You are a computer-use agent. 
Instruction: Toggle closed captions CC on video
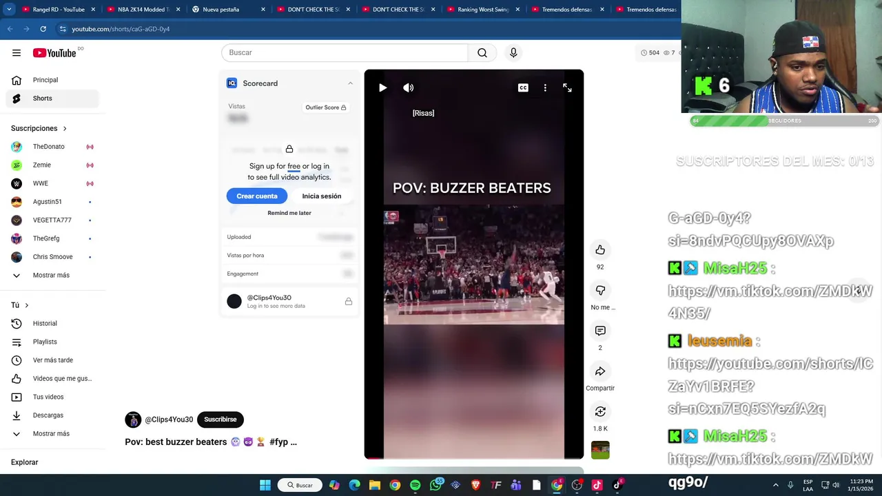(523, 88)
